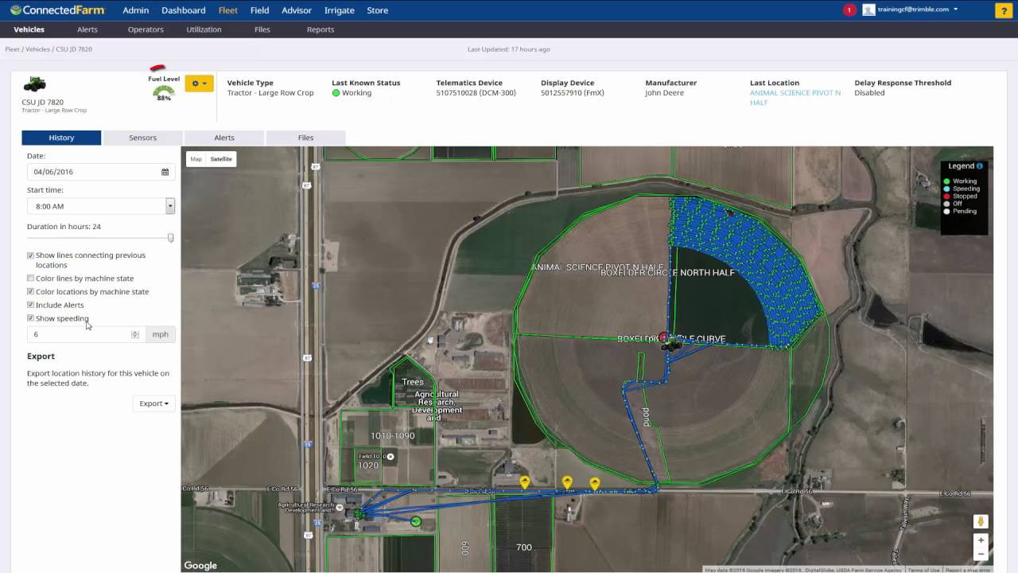Click the Google logo on map
The height and width of the screenshot is (573, 1018).
click(200, 566)
